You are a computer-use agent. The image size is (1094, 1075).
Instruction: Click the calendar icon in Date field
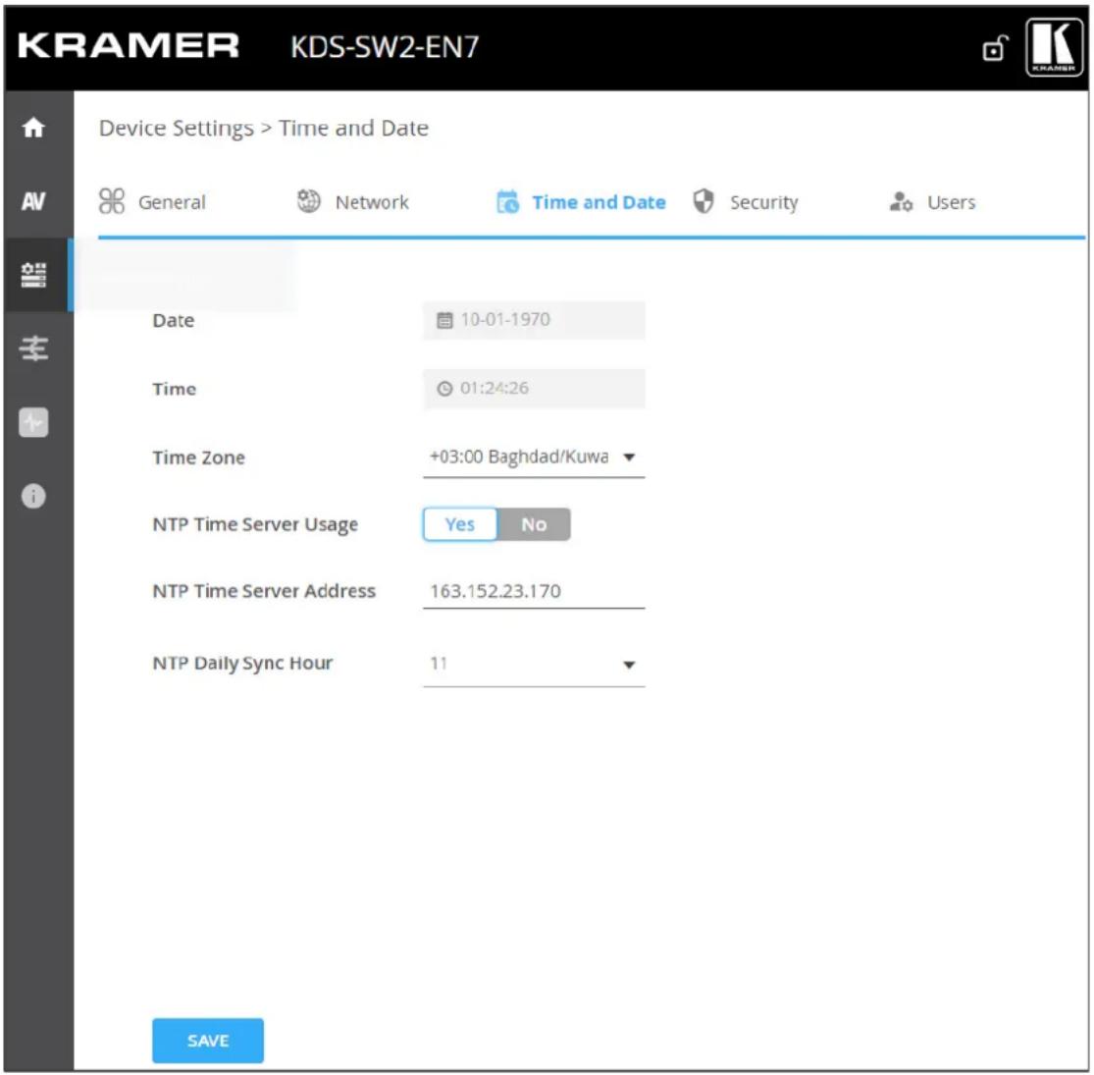click(444, 320)
